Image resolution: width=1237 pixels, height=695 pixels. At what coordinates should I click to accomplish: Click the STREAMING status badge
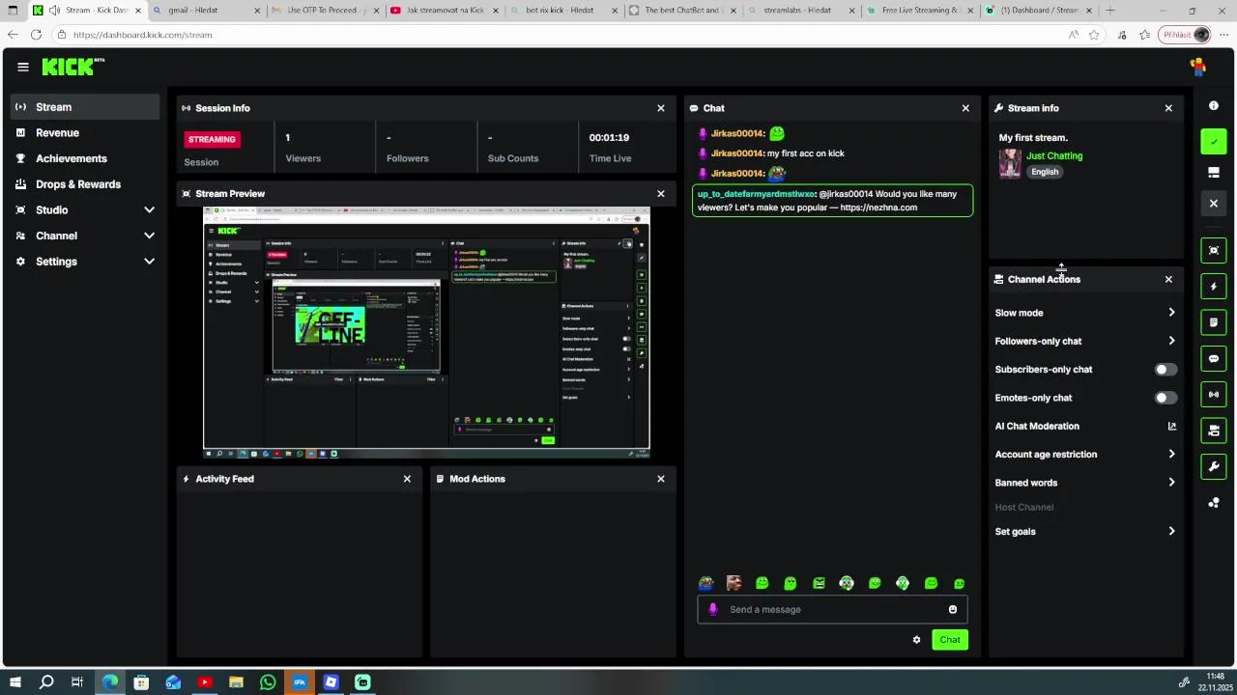(212, 139)
